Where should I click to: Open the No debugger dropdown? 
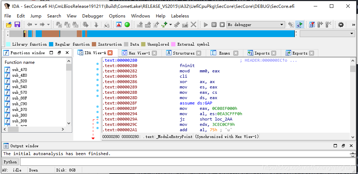click(256, 25)
